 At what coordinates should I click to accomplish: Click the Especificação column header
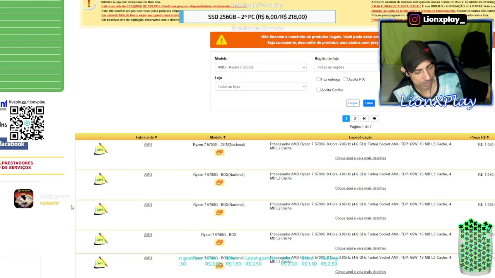[360, 137]
